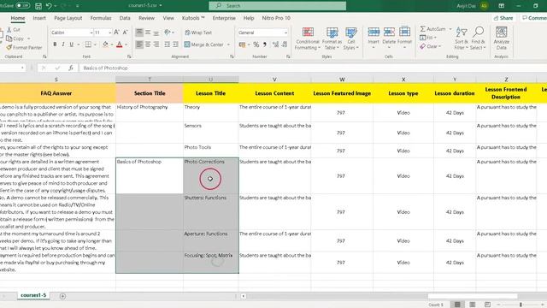Toggle the AutoSave switch
This screenshot has height=308, width=547.
(23, 6)
